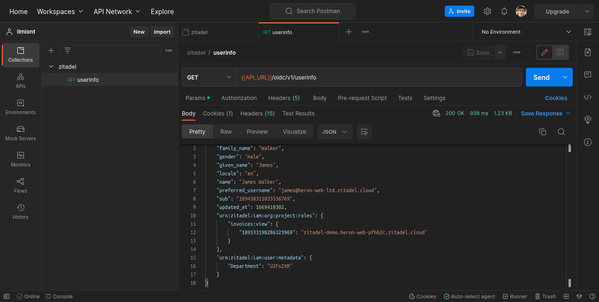This screenshot has width=599, height=302.
Task: Open the user avatar menu
Action: [x=521, y=11]
